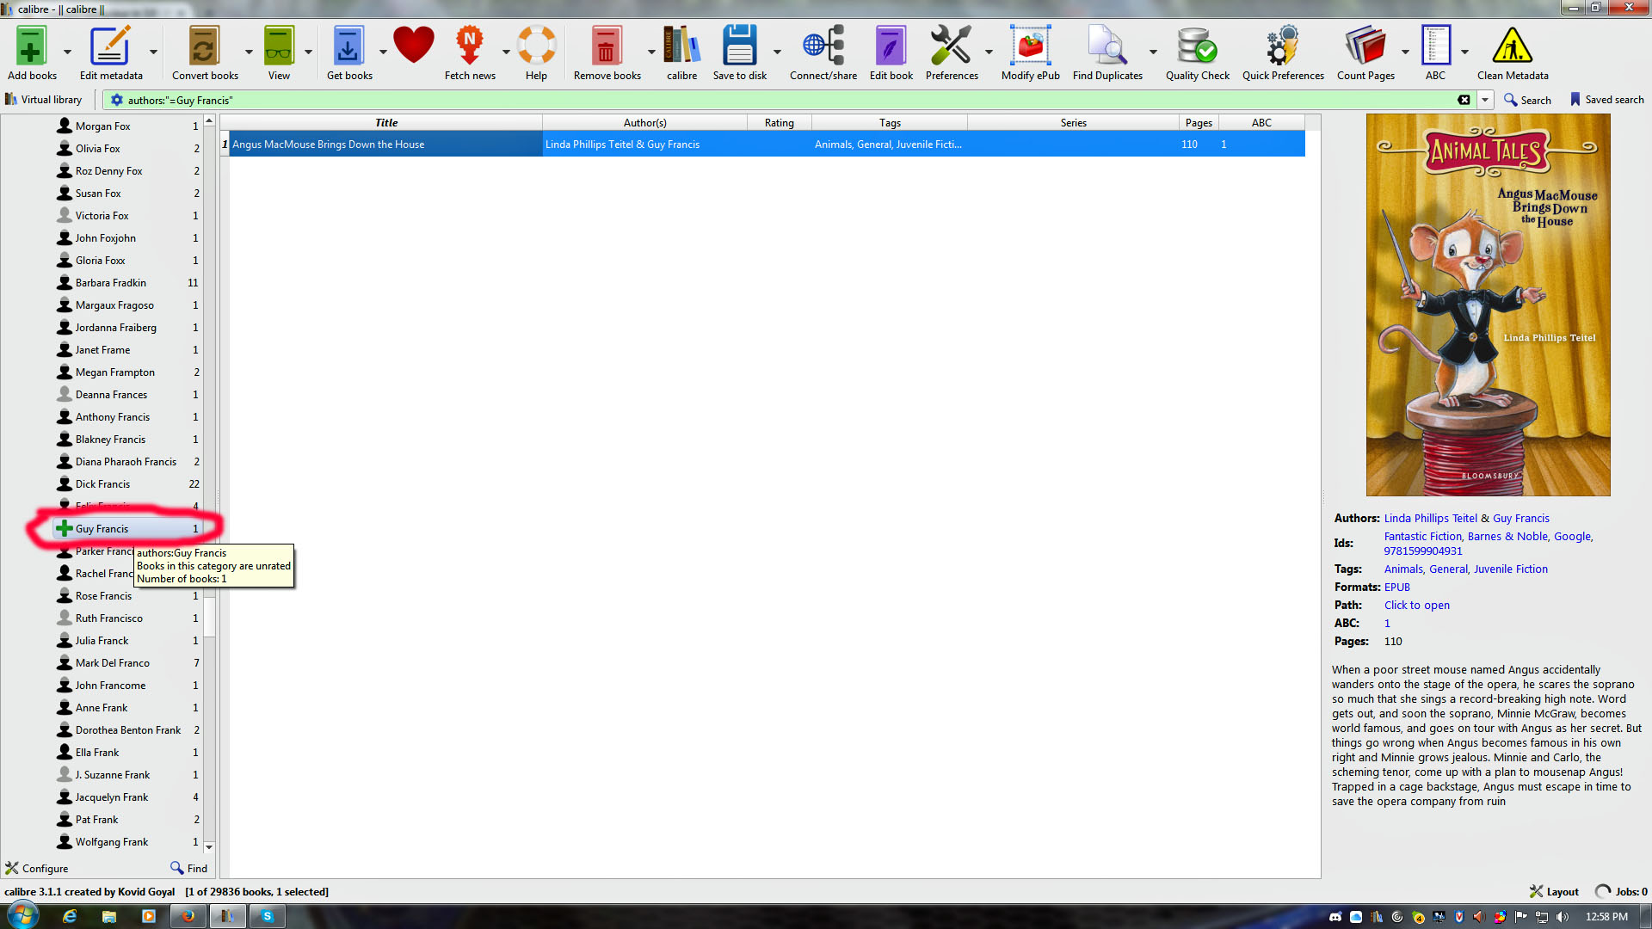Click the Pages column header
Screen dimensions: 1652x929
[x=1198, y=122]
